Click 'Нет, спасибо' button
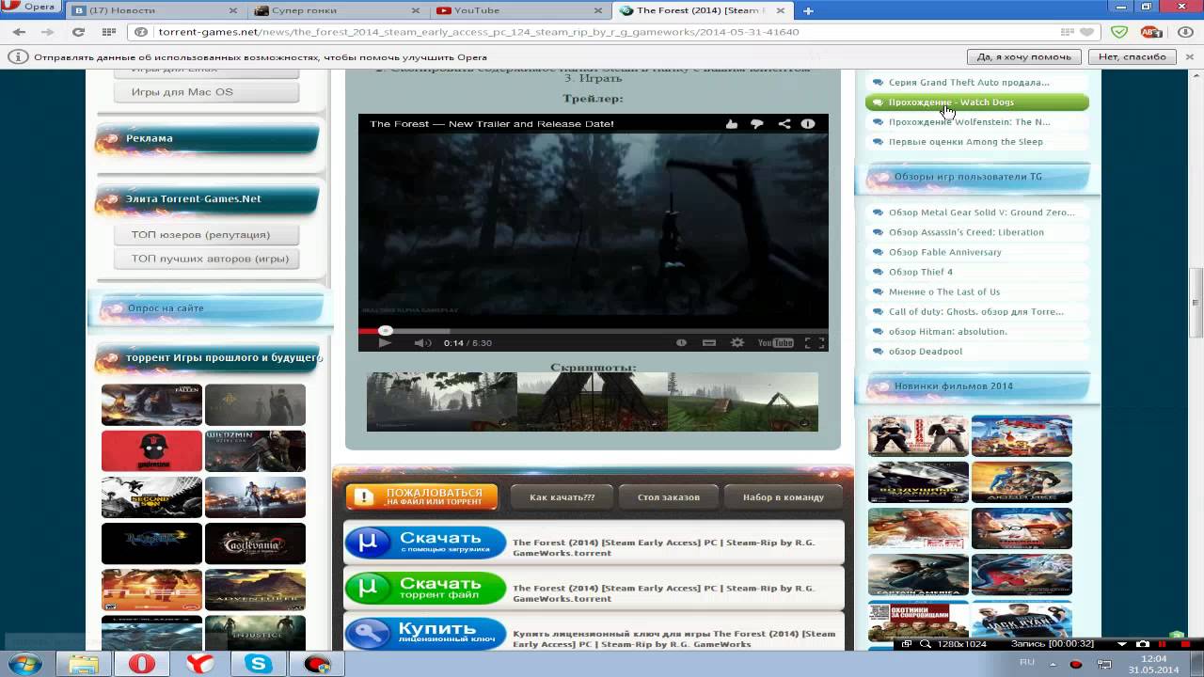Viewport: 1204px width, 677px height. (x=1133, y=56)
